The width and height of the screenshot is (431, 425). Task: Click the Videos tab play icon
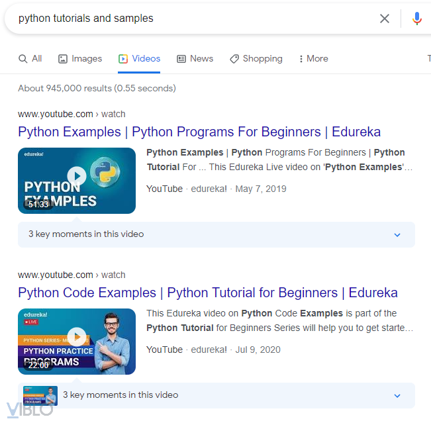[123, 59]
